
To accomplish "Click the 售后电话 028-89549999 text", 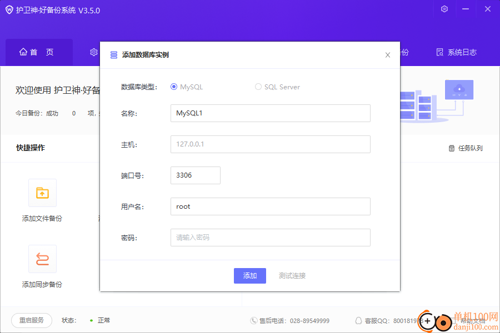I will [x=294, y=321].
